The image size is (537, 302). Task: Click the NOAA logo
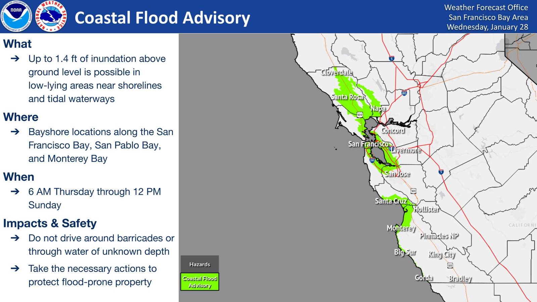click(x=16, y=16)
